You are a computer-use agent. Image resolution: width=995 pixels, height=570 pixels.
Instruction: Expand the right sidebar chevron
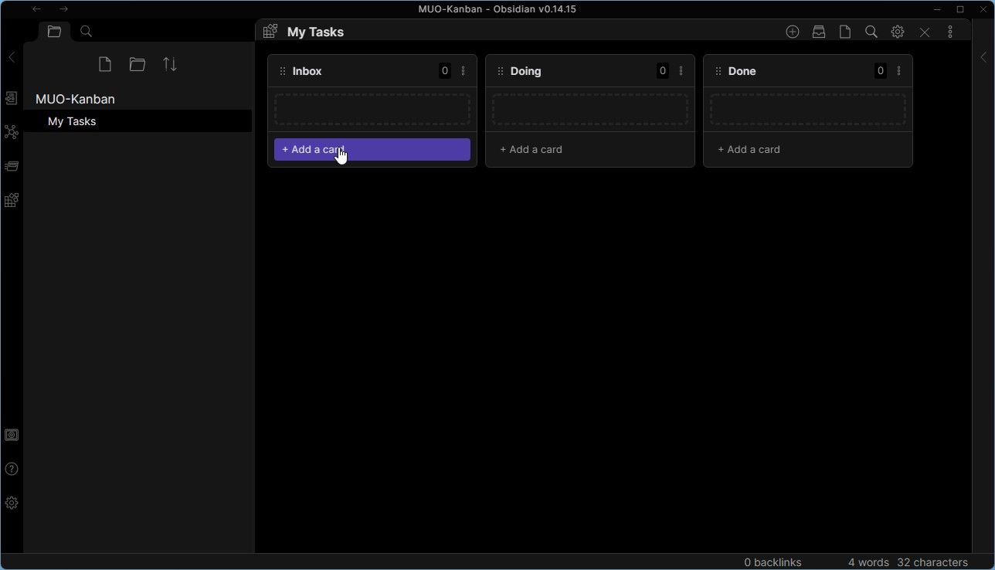[x=983, y=57]
